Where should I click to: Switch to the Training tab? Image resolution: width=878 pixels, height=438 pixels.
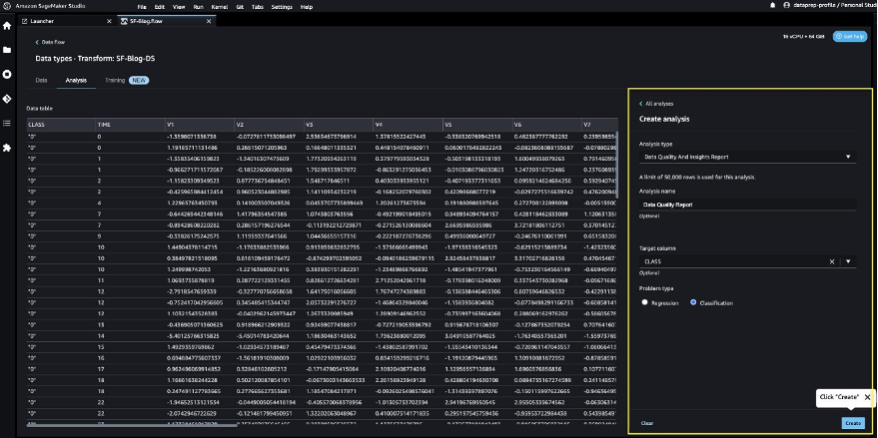115,80
